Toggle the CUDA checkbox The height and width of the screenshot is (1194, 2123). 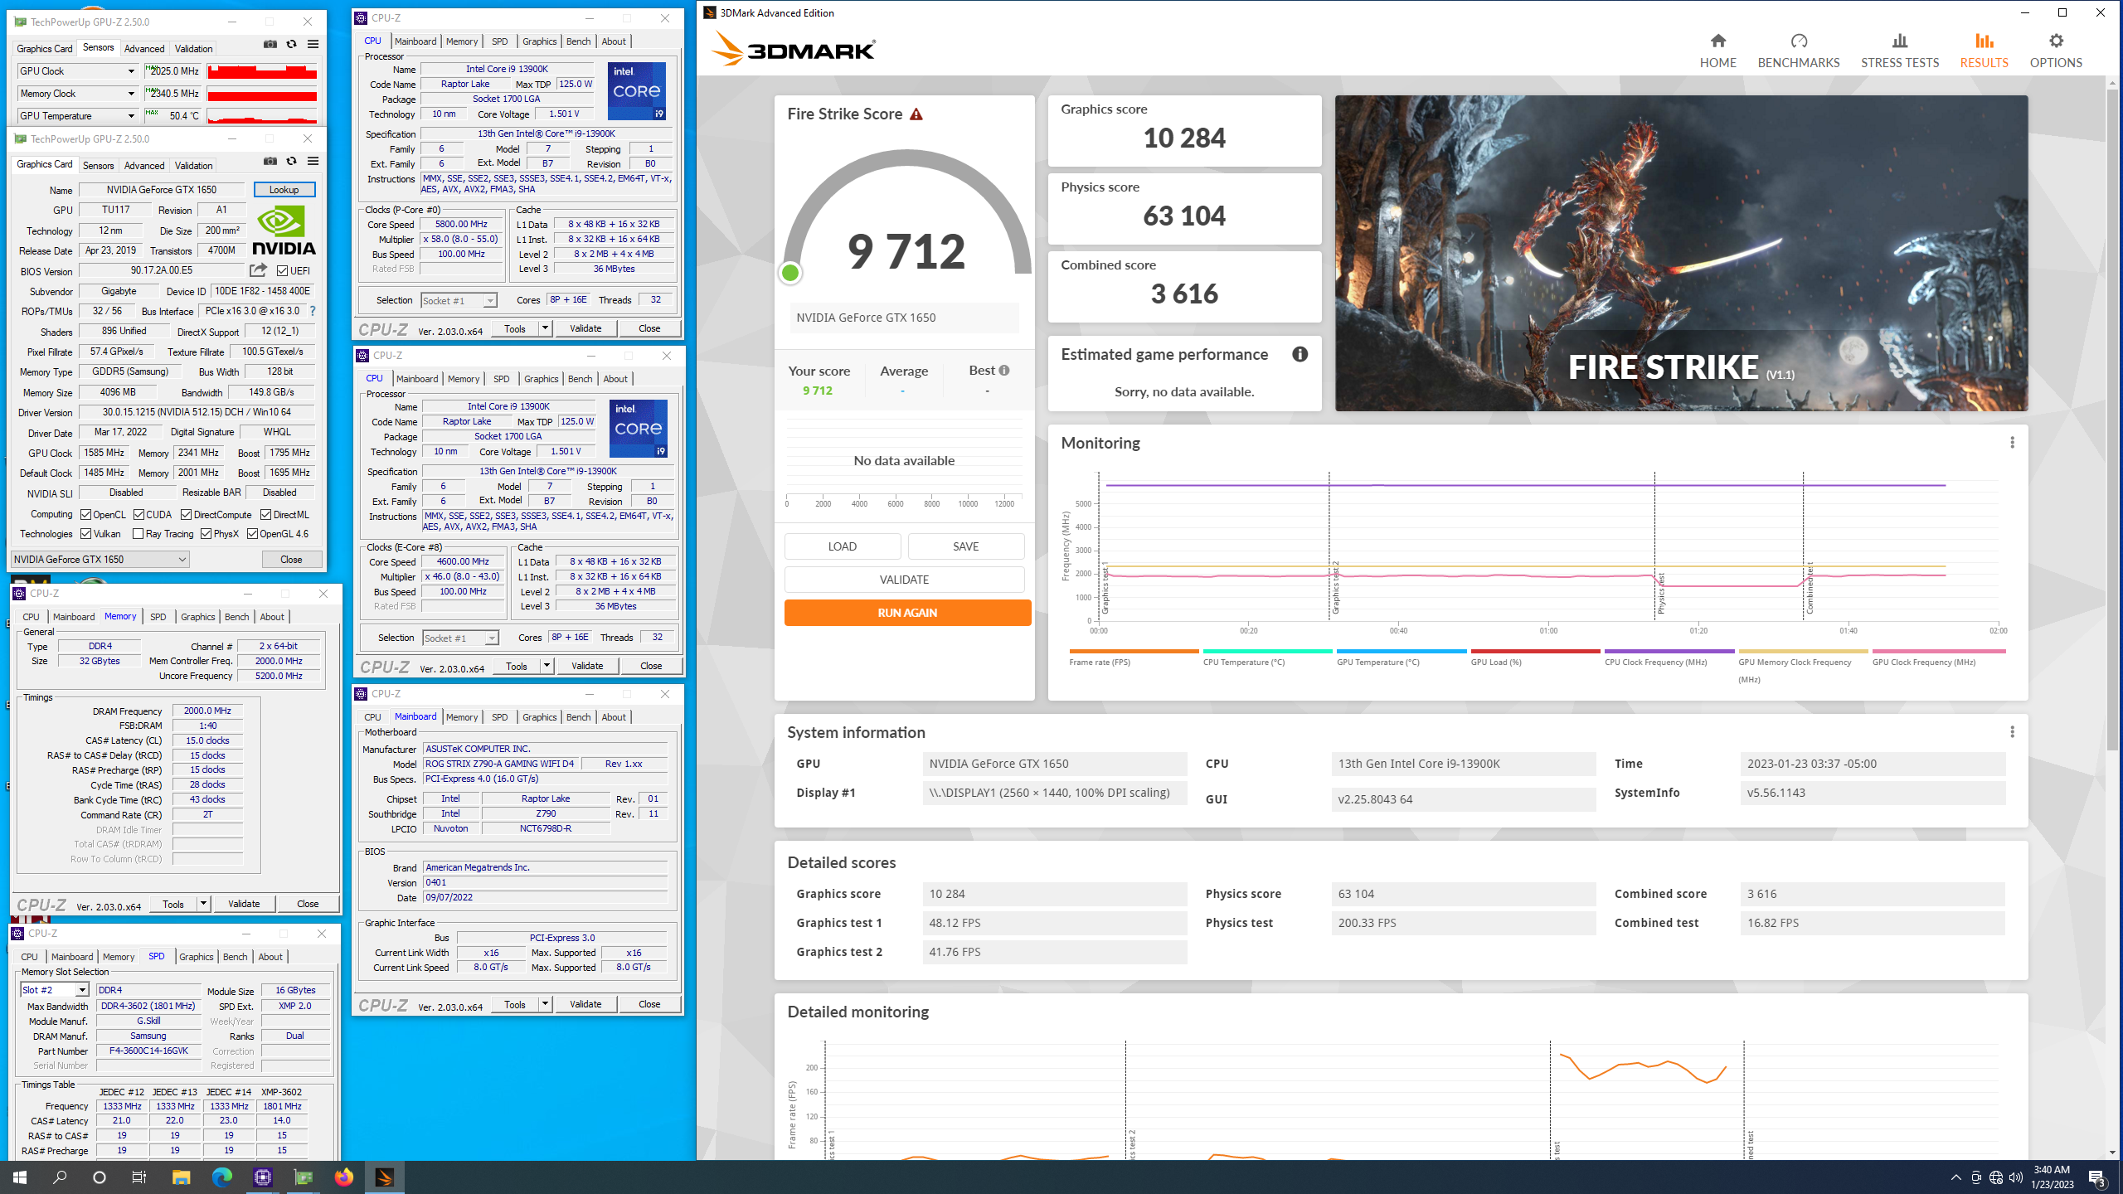tap(138, 515)
